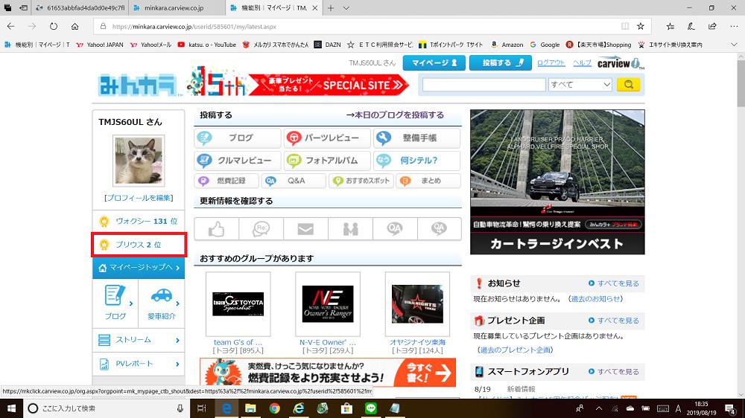Open the 燃費記録 button

pos(226,181)
